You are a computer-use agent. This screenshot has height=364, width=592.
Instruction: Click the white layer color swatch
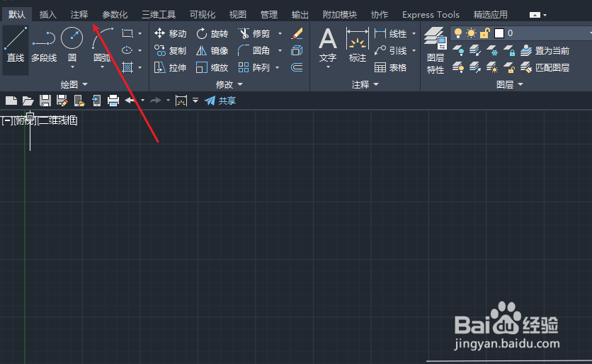pos(499,33)
